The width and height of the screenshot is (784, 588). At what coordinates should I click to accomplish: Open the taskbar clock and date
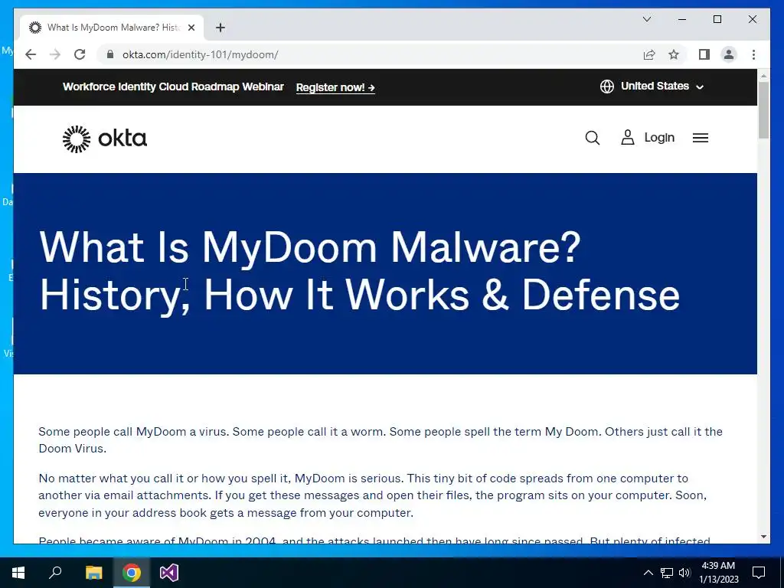click(718, 573)
